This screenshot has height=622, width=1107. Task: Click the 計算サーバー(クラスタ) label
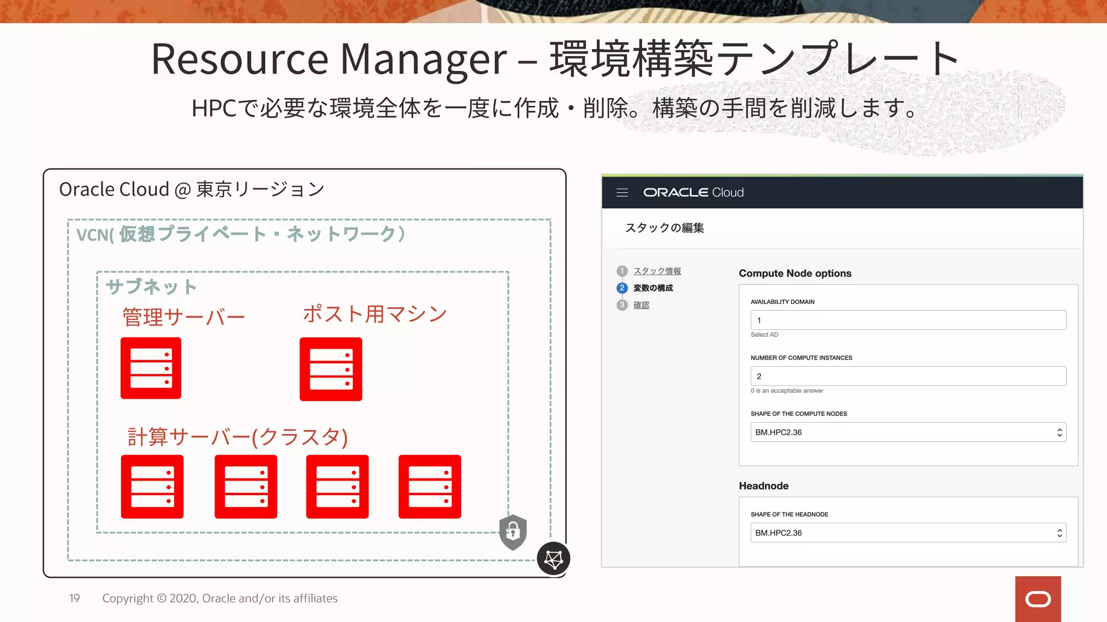tap(238, 436)
